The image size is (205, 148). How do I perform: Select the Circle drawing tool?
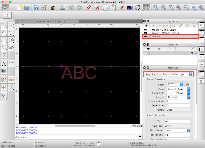[x=11, y=33]
